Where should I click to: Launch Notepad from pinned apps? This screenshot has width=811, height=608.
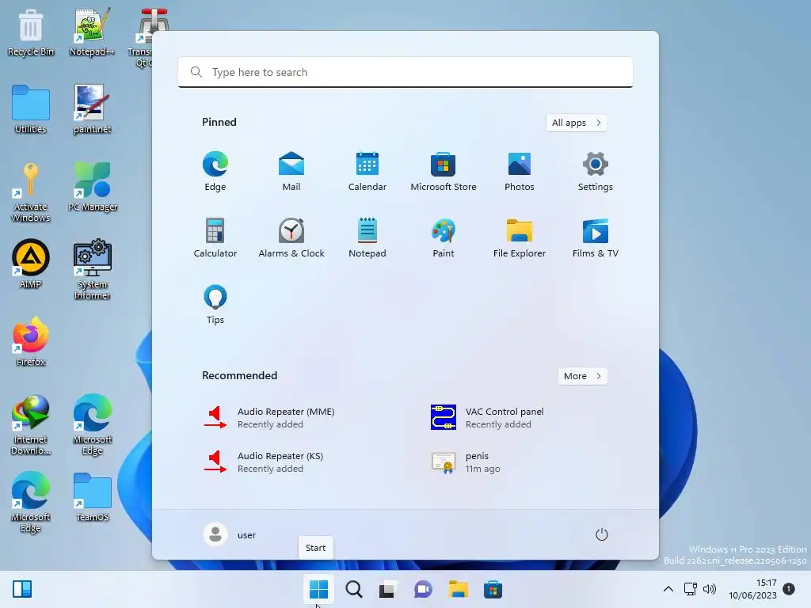pos(367,237)
